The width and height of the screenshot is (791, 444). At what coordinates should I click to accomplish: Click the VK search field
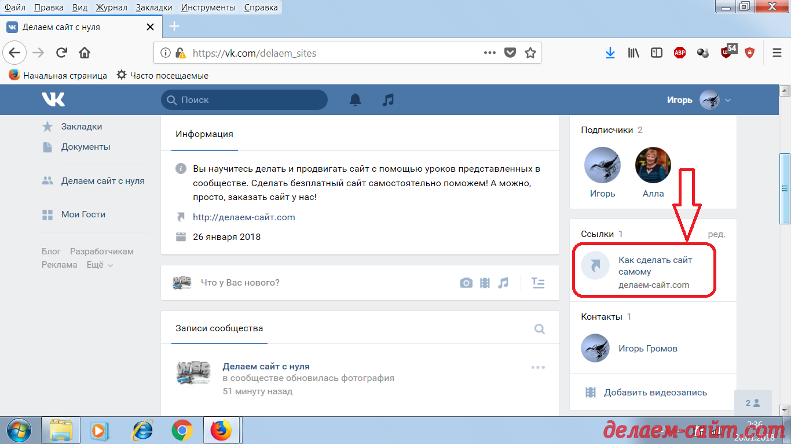point(244,100)
